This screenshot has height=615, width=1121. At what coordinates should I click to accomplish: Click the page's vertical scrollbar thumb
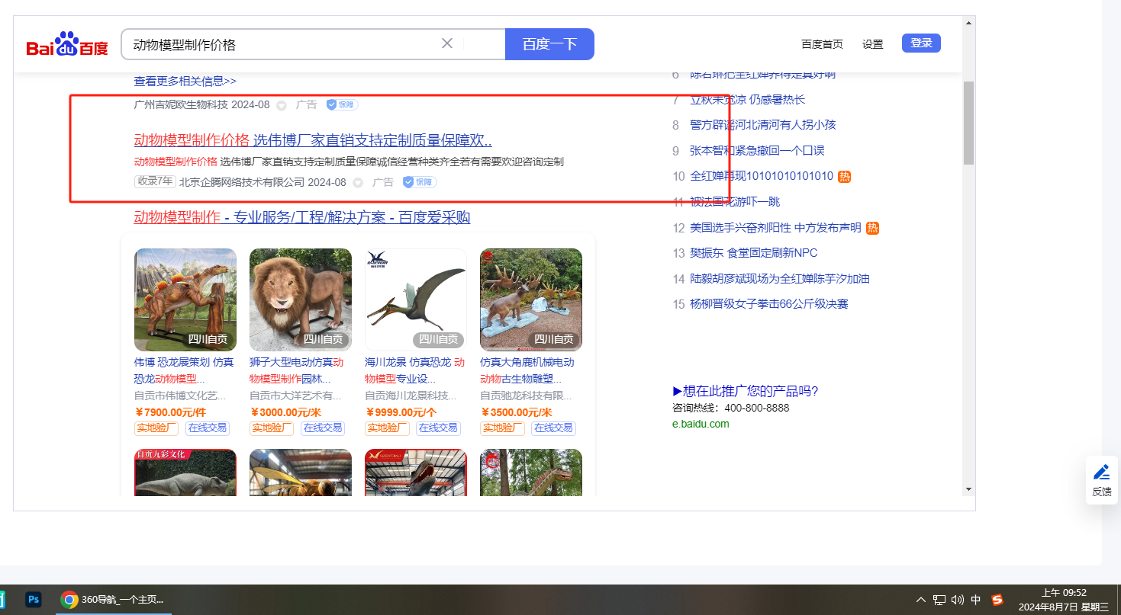click(x=968, y=122)
